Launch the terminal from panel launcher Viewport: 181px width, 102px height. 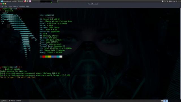tap(27, 1)
